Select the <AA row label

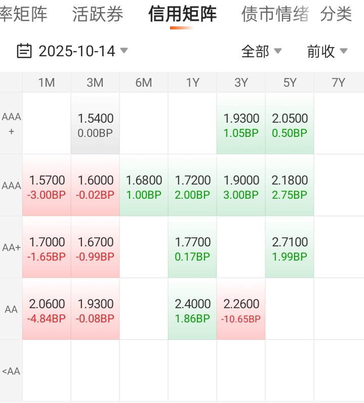[11, 371]
